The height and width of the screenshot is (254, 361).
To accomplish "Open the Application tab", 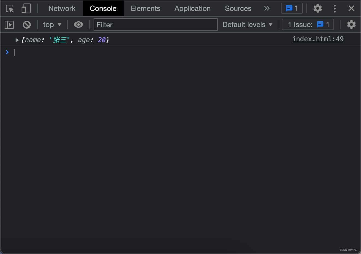I will point(192,9).
